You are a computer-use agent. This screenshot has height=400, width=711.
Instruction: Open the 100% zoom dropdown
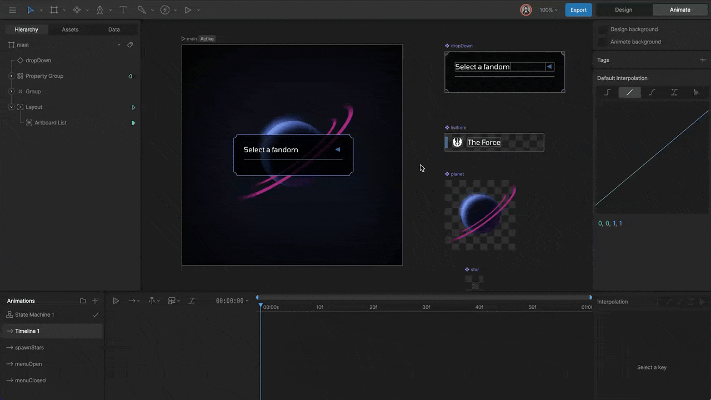pos(549,10)
